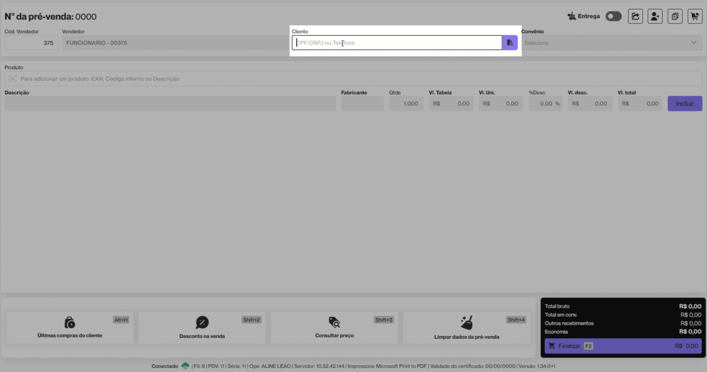Viewport: 707px width, 372px height.
Task: Focus the Cliente CPF/CNPJ field
Action: [397, 43]
